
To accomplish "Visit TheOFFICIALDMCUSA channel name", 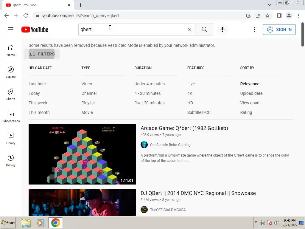I will click(x=168, y=210).
